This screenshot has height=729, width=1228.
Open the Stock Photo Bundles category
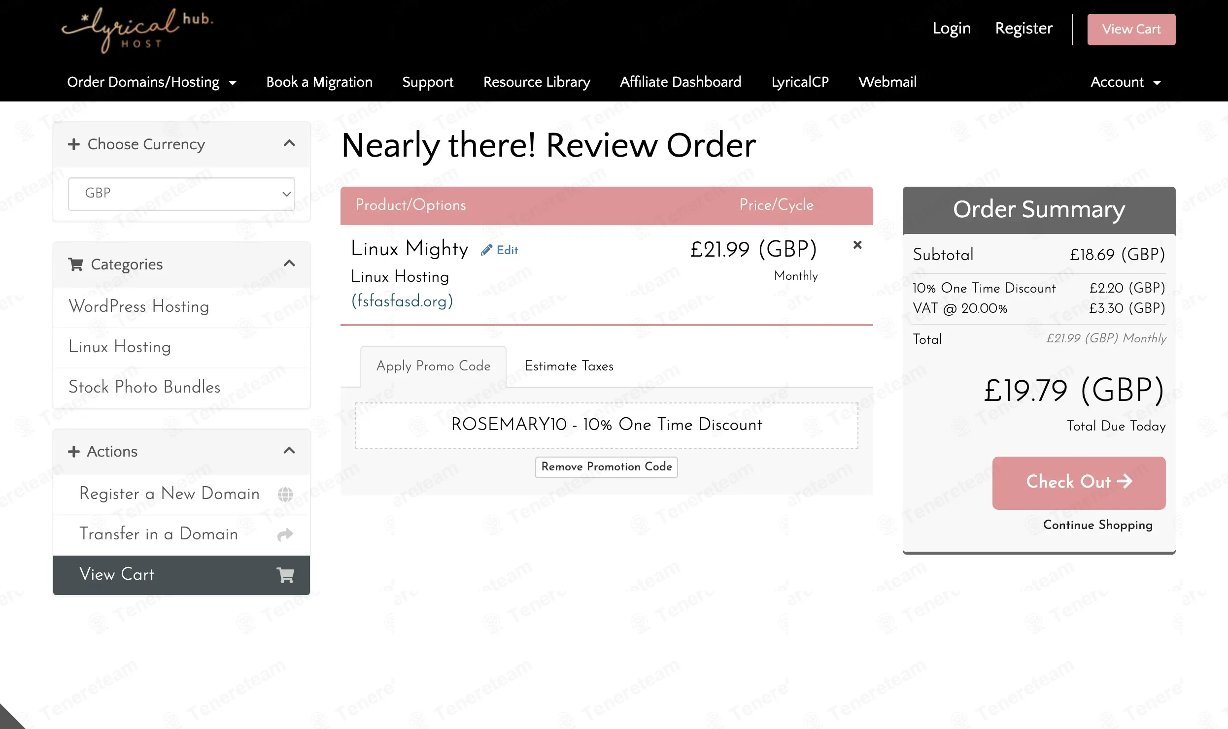coord(181,387)
